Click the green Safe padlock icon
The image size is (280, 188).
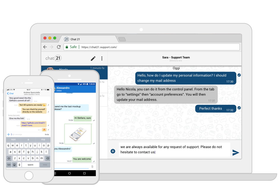point(66,47)
